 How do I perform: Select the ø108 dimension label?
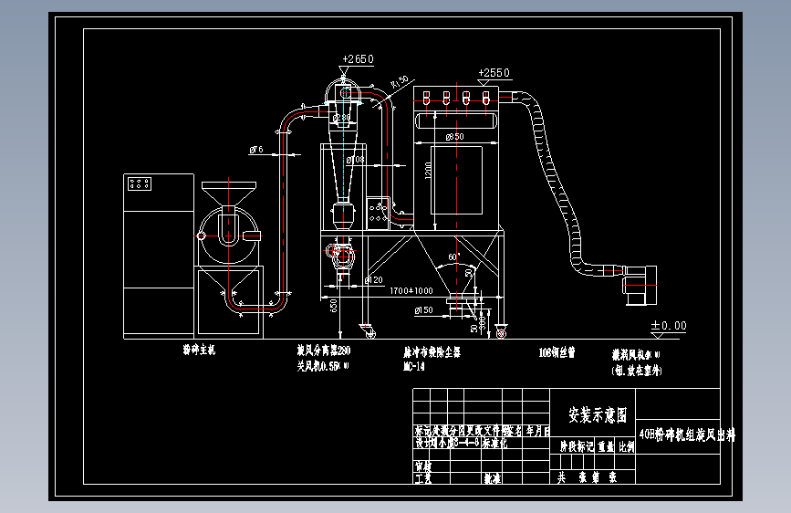coord(355,160)
